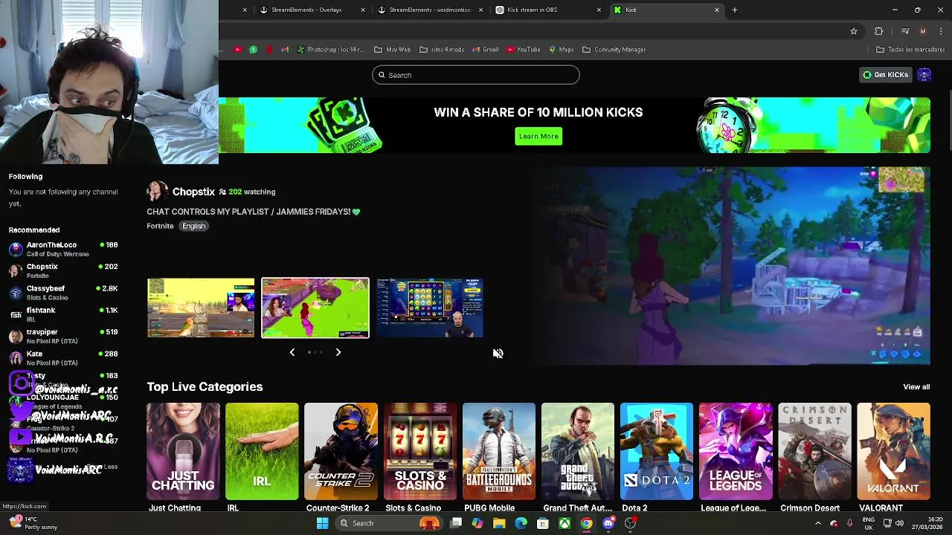
Task: Open the Msv Web bookmarks folder
Action: (392, 50)
